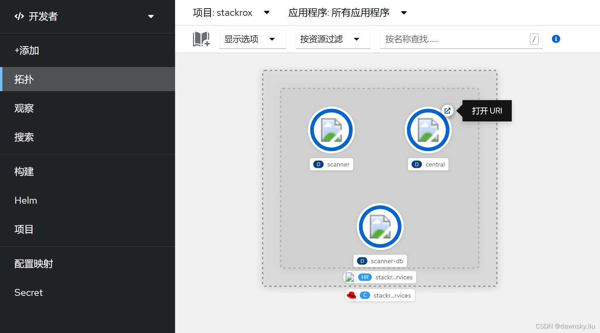600x333 pixels.
Task: Open the 构建 navigation item
Action: pos(88,171)
